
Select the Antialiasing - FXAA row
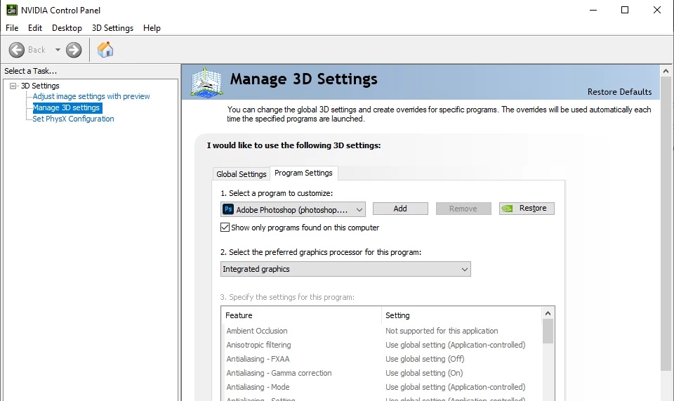(382, 359)
